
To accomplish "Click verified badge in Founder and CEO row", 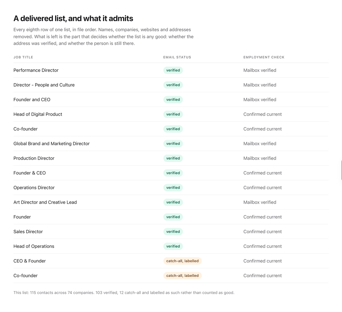I will click(173, 100).
